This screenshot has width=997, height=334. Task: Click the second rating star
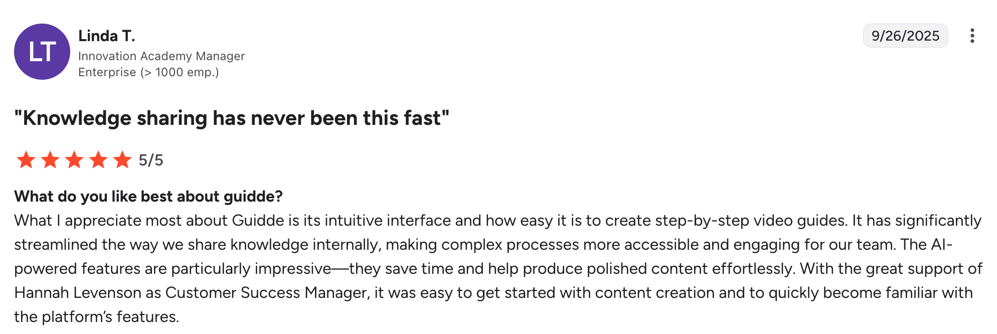coord(50,160)
